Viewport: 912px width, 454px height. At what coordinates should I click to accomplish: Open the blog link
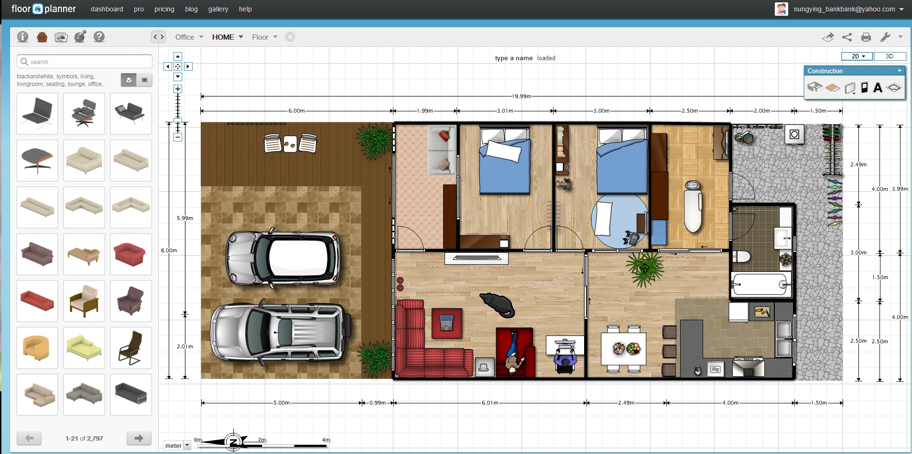(191, 9)
